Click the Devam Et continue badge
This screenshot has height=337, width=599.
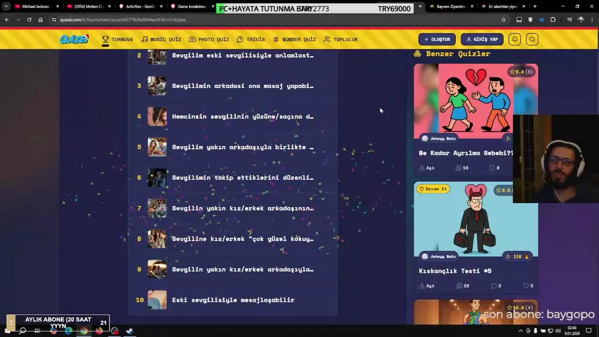pyautogui.click(x=433, y=189)
